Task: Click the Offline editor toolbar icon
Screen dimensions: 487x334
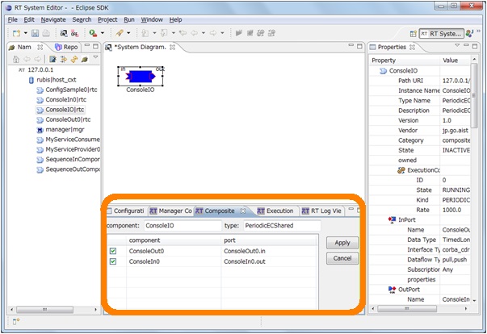Action: tap(74, 33)
